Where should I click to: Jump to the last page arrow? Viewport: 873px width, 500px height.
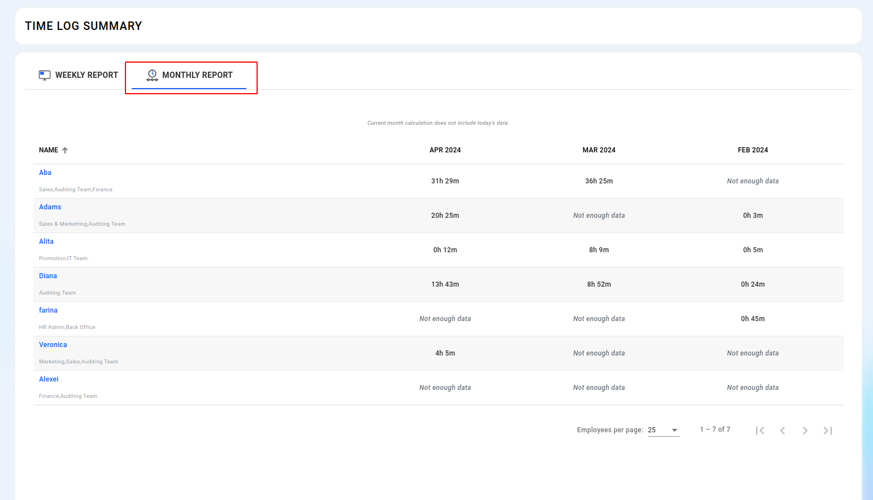[x=828, y=431]
